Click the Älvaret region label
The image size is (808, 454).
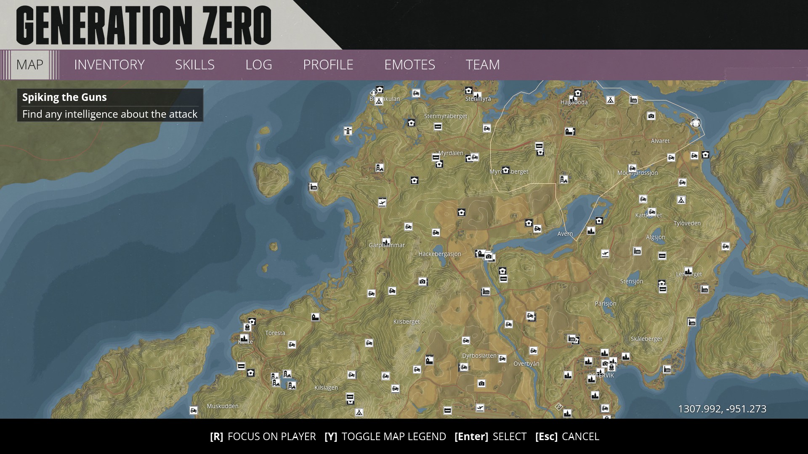660,141
